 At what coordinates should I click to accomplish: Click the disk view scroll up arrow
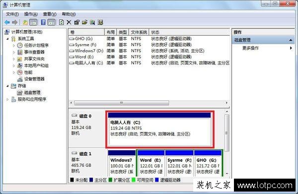(227, 112)
